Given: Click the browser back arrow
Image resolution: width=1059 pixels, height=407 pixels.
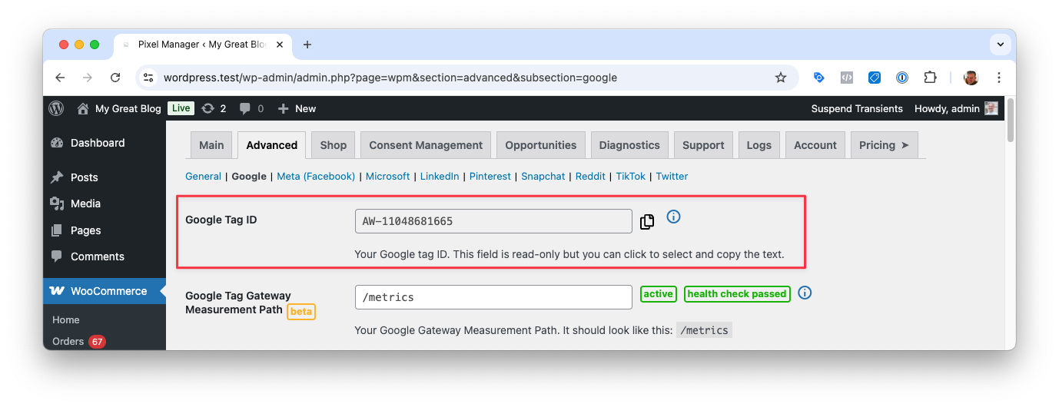Looking at the screenshot, I should pos(60,78).
